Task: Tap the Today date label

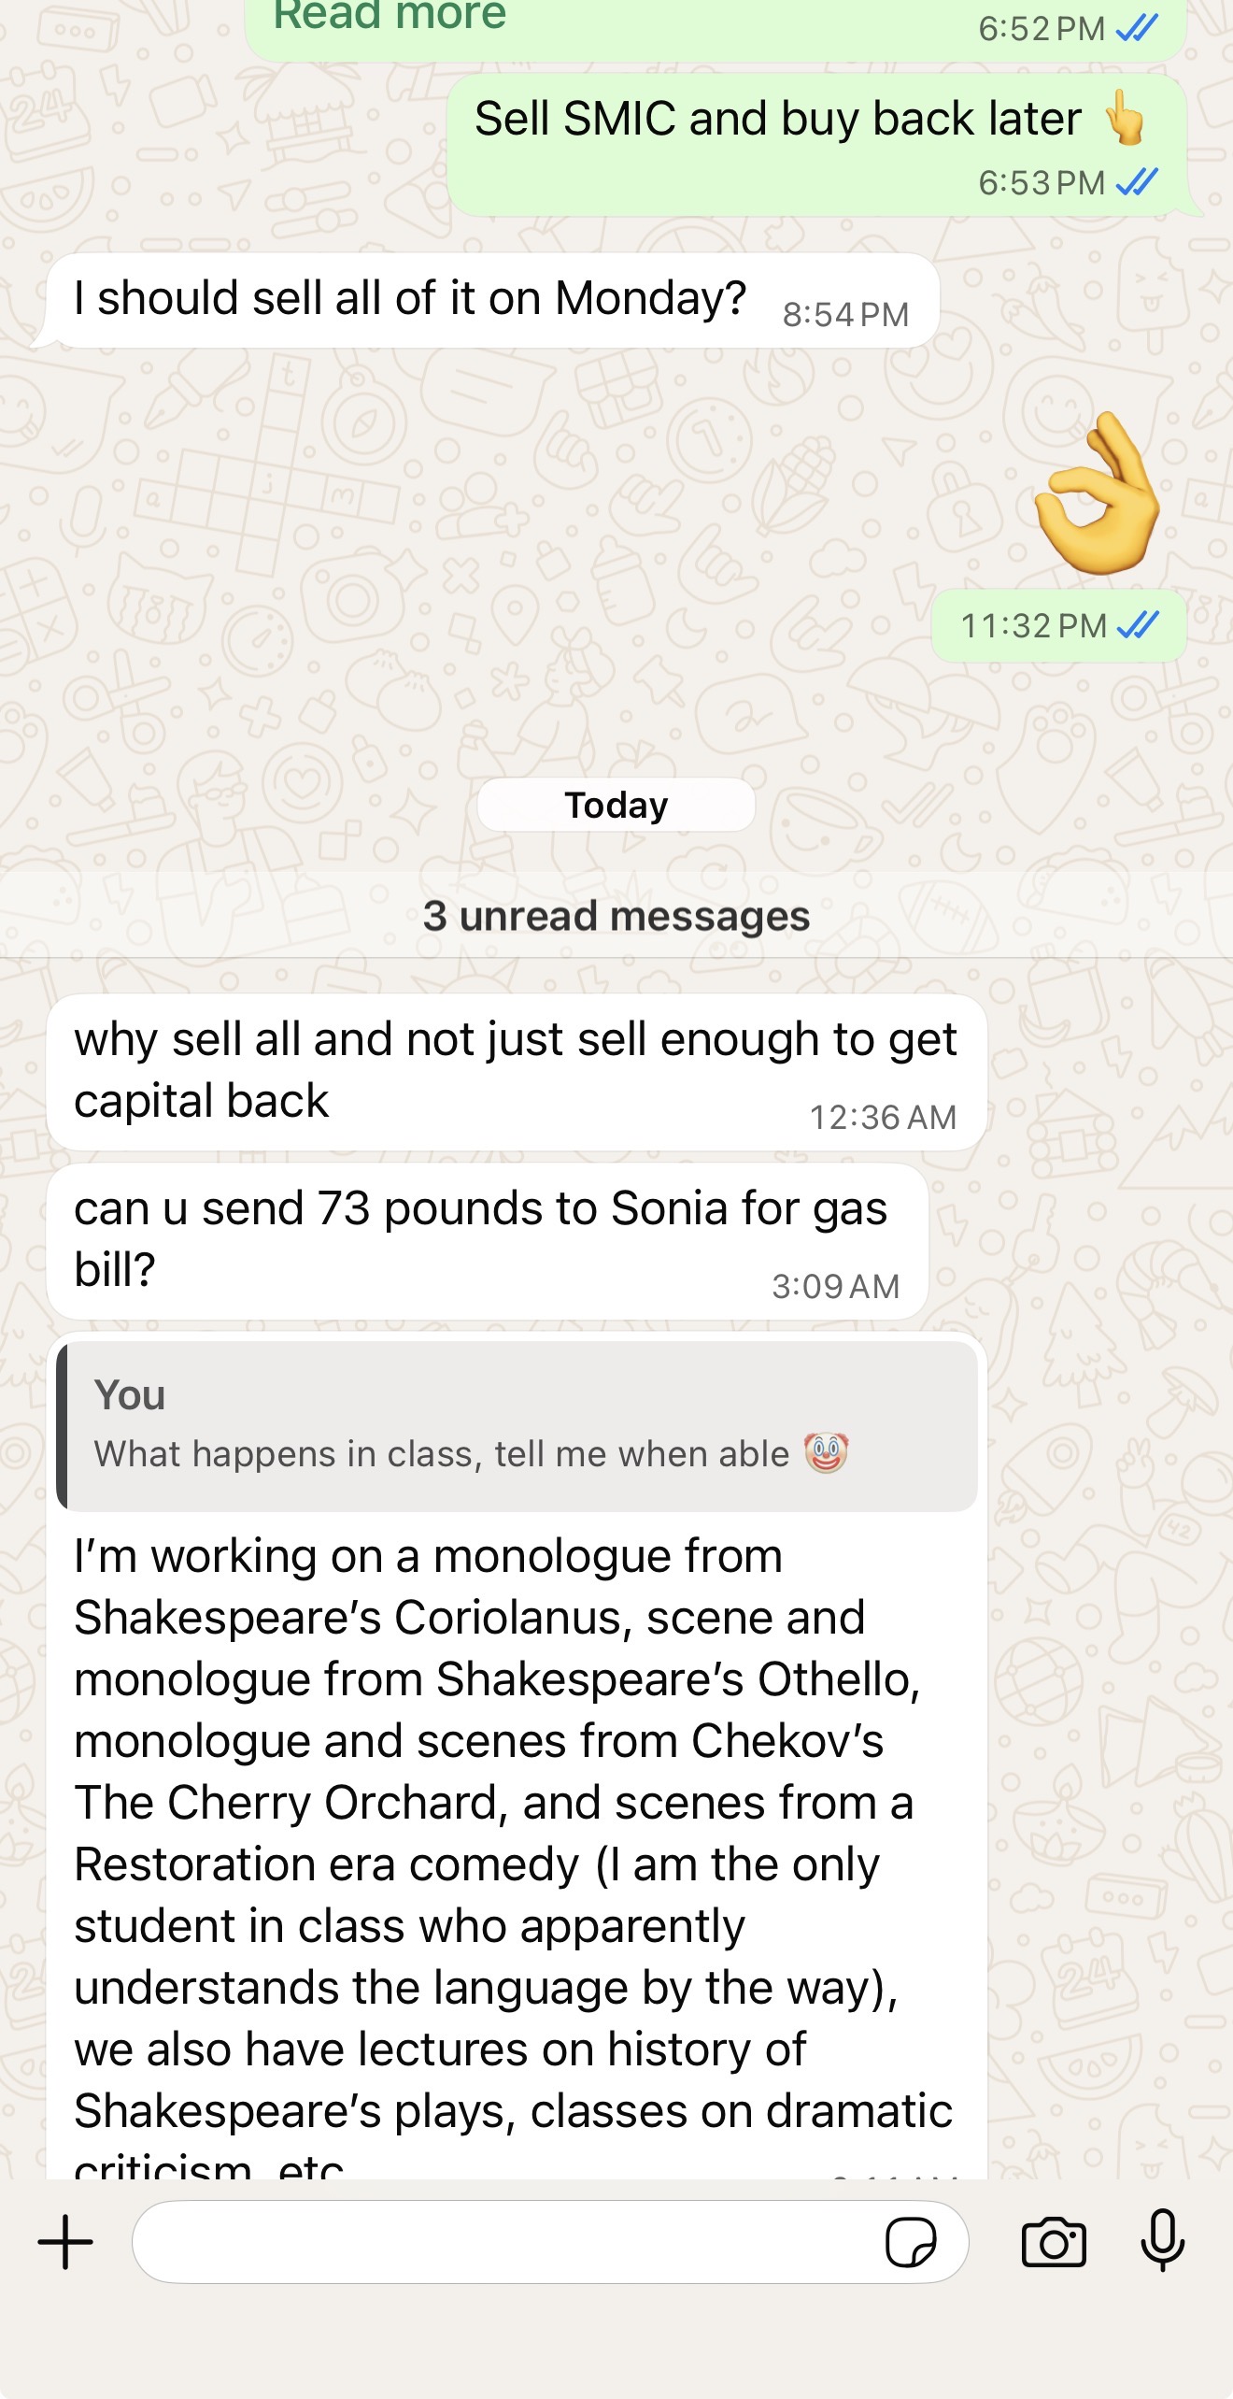Action: coord(616,805)
